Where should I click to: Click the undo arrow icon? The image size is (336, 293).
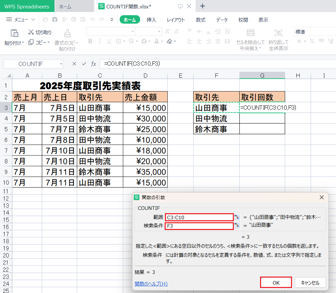click(x=92, y=20)
